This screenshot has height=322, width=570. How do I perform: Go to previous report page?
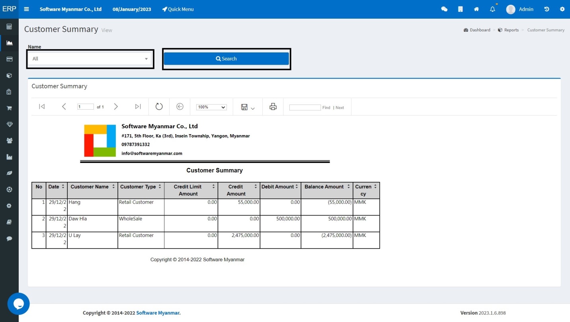(x=64, y=106)
